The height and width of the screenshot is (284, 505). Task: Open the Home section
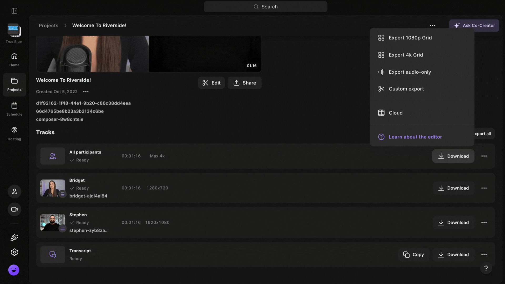[14, 59]
